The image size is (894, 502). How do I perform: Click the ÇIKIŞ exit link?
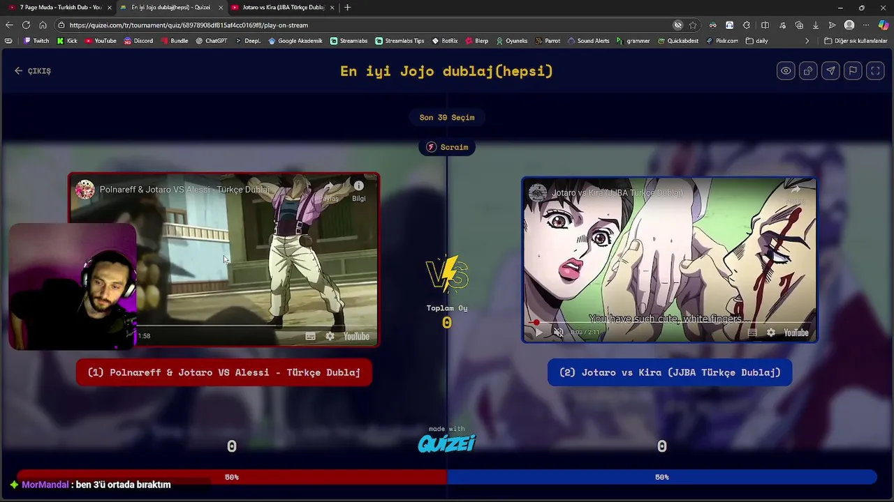(33, 70)
